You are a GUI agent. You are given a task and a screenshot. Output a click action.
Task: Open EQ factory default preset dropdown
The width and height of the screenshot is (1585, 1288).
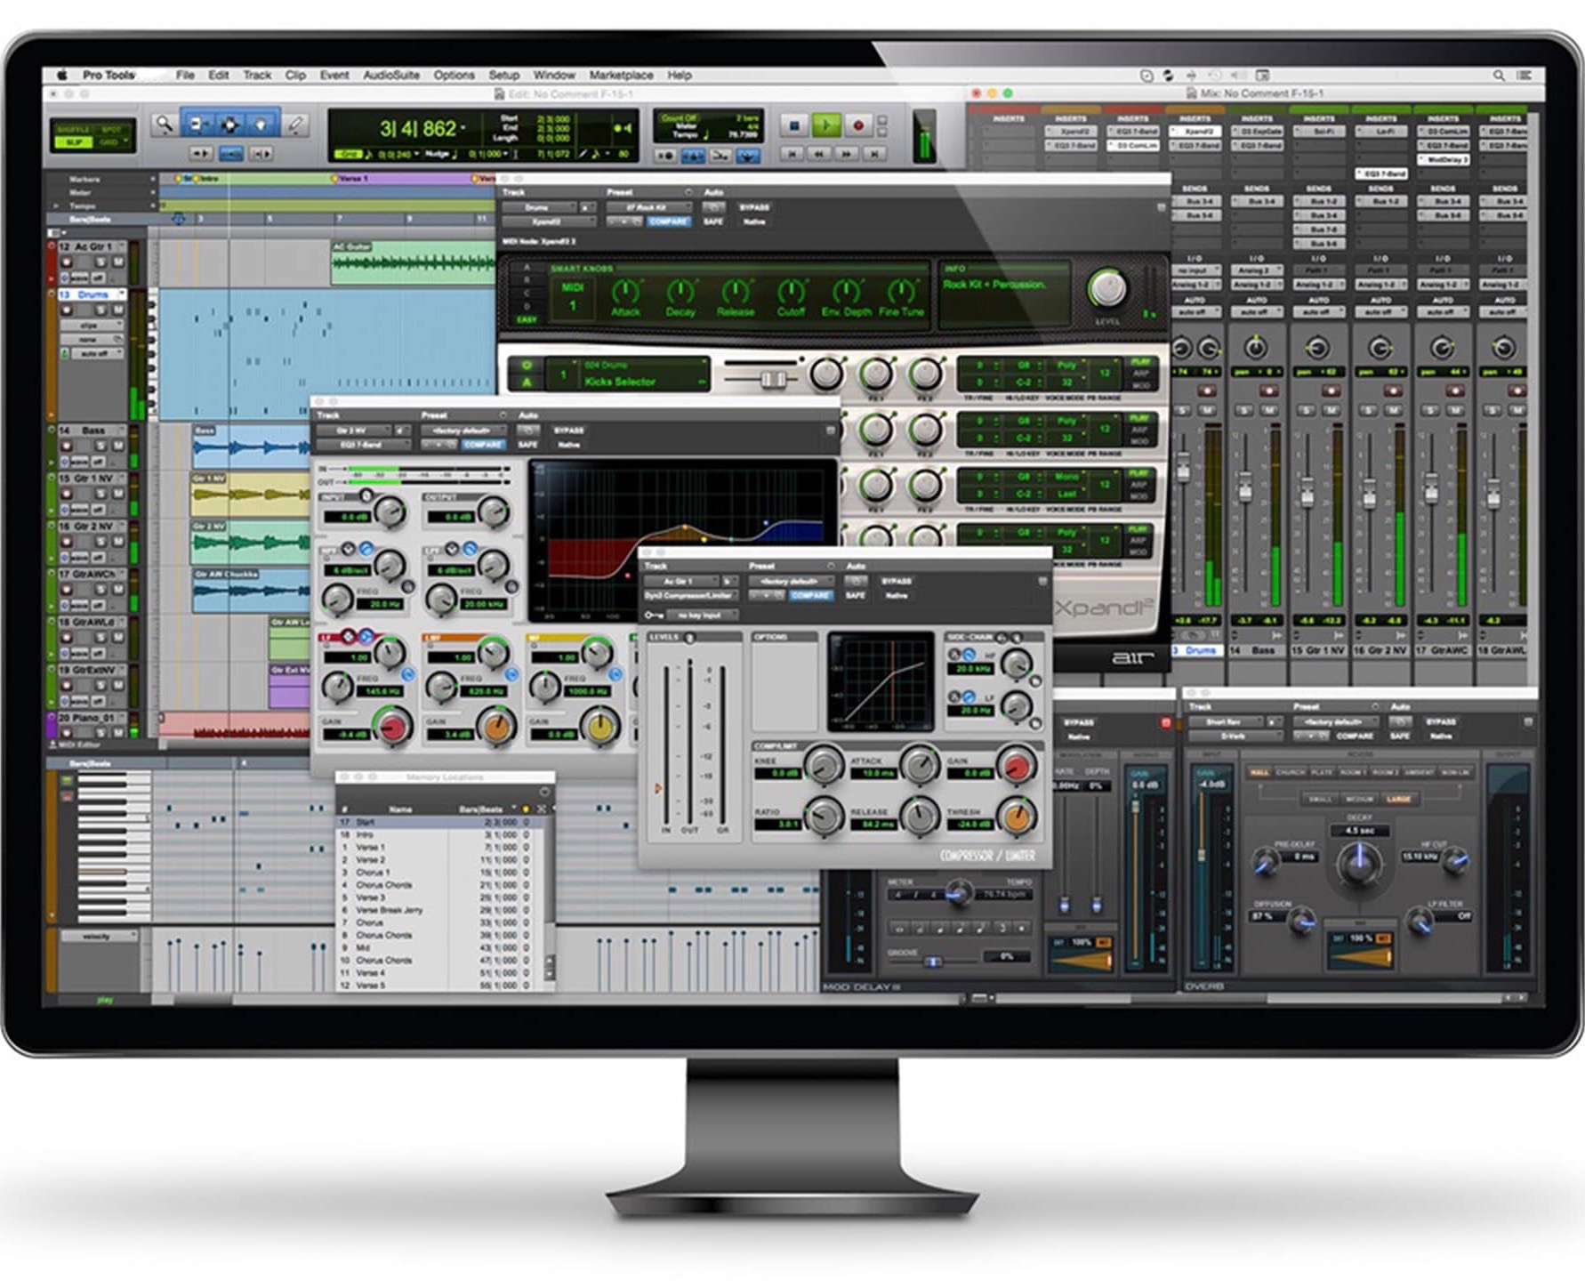463,431
